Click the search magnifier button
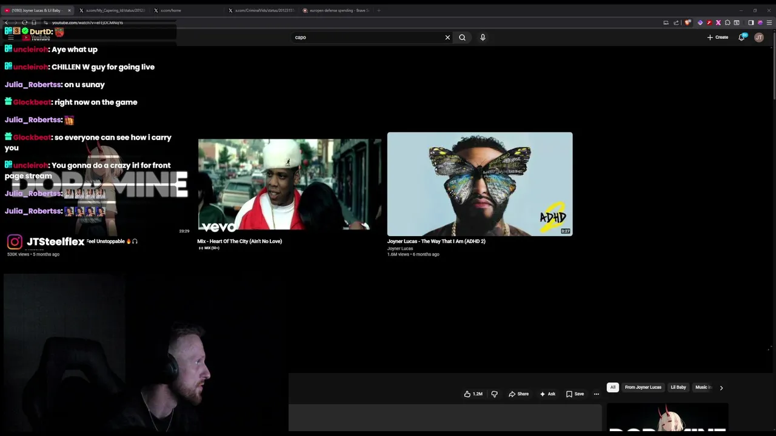776x436 pixels. (462, 38)
